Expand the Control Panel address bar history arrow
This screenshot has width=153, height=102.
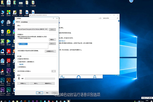99,18
